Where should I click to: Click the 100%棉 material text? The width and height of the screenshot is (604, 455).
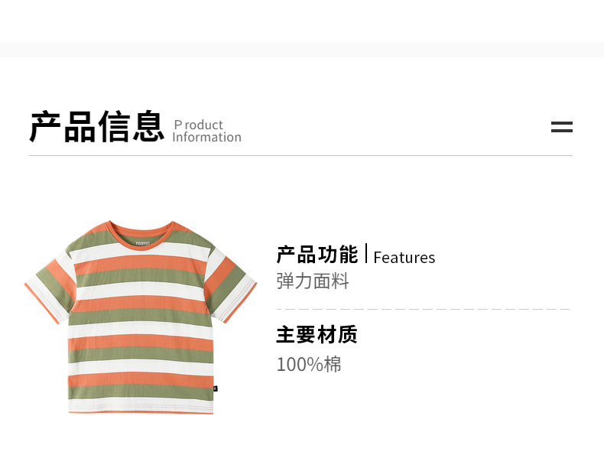(x=309, y=364)
